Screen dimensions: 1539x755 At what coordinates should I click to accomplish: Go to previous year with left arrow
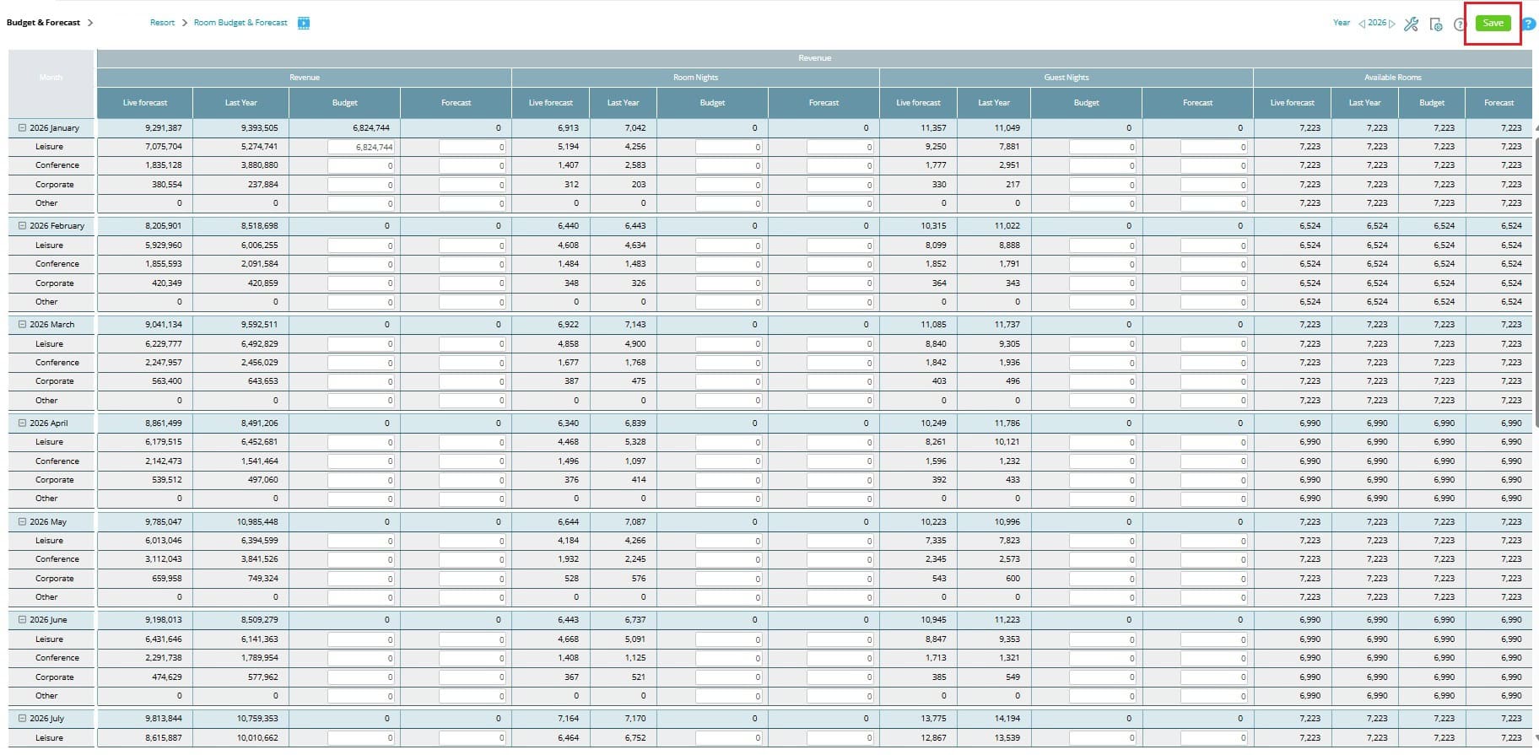coord(1362,24)
